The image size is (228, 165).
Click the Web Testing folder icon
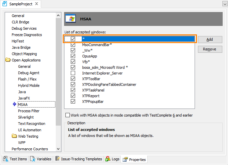(14, 136)
